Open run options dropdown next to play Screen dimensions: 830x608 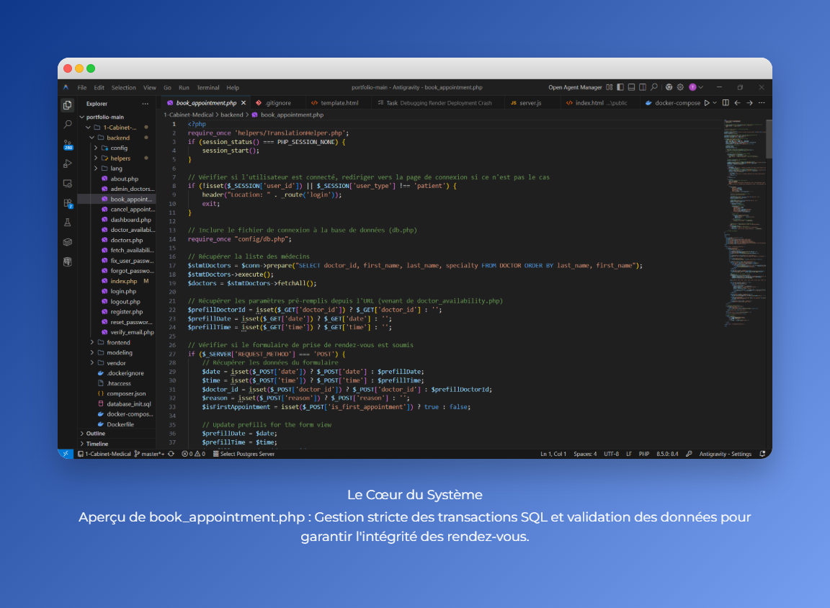tap(715, 103)
